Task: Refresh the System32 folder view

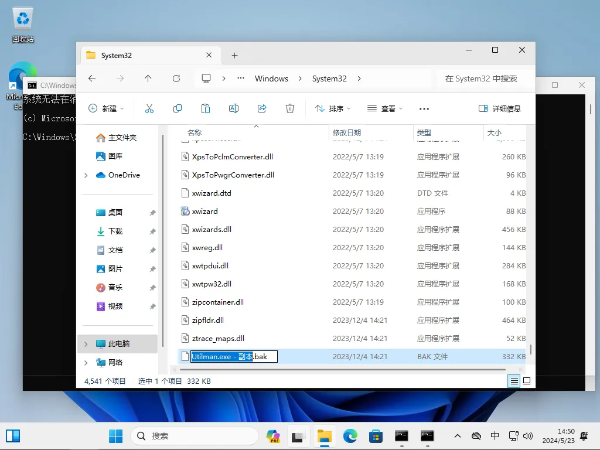Action: [176, 79]
